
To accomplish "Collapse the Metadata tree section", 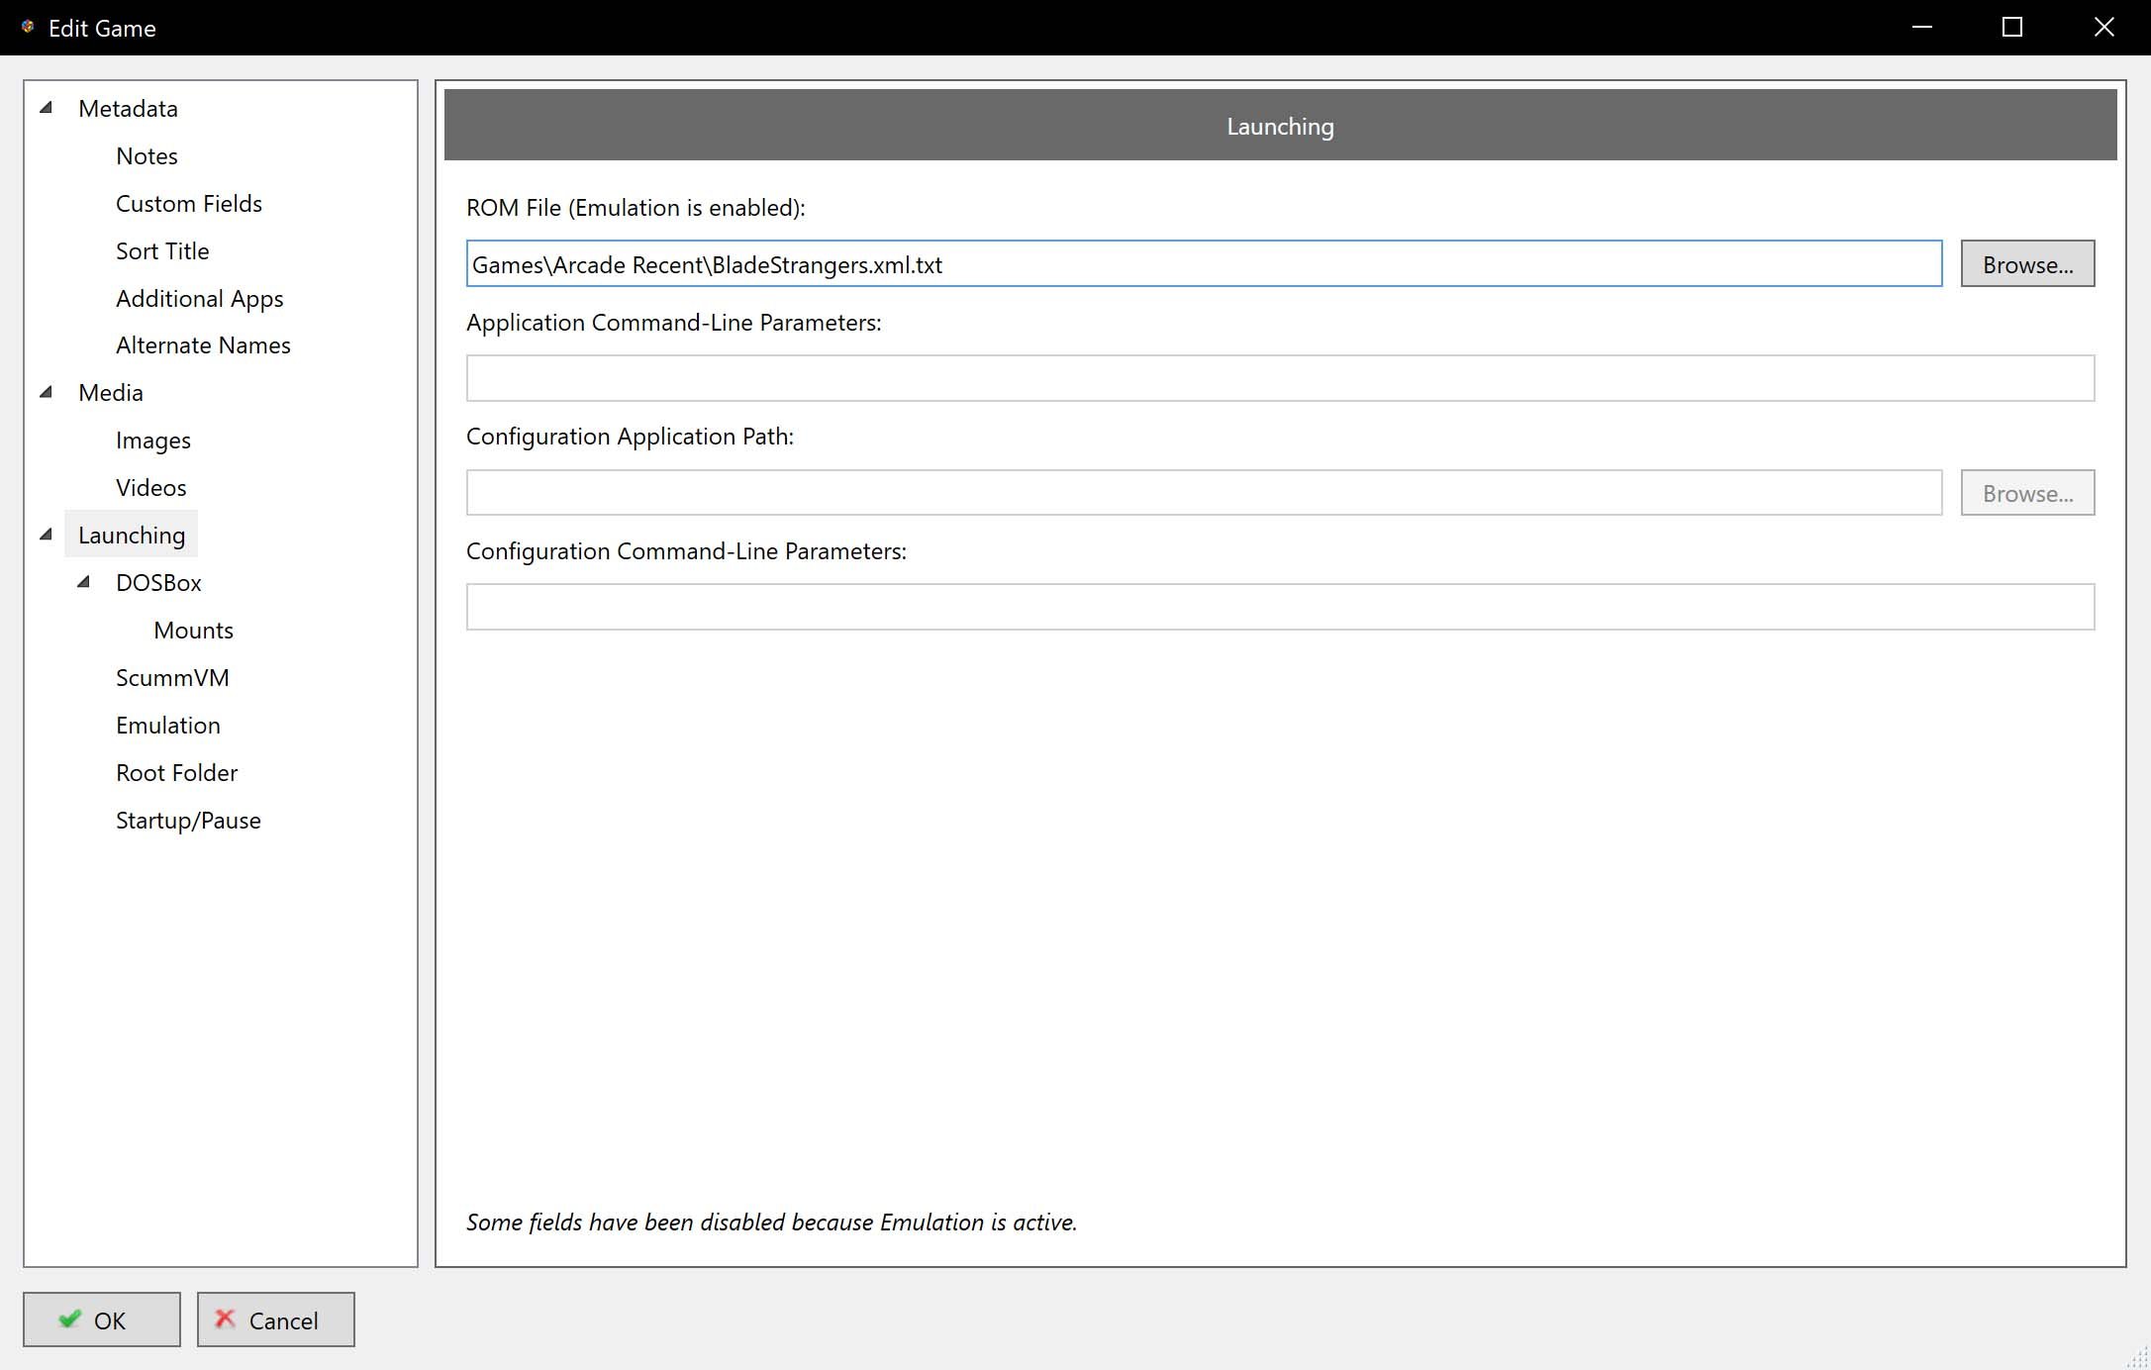I will [x=46, y=108].
